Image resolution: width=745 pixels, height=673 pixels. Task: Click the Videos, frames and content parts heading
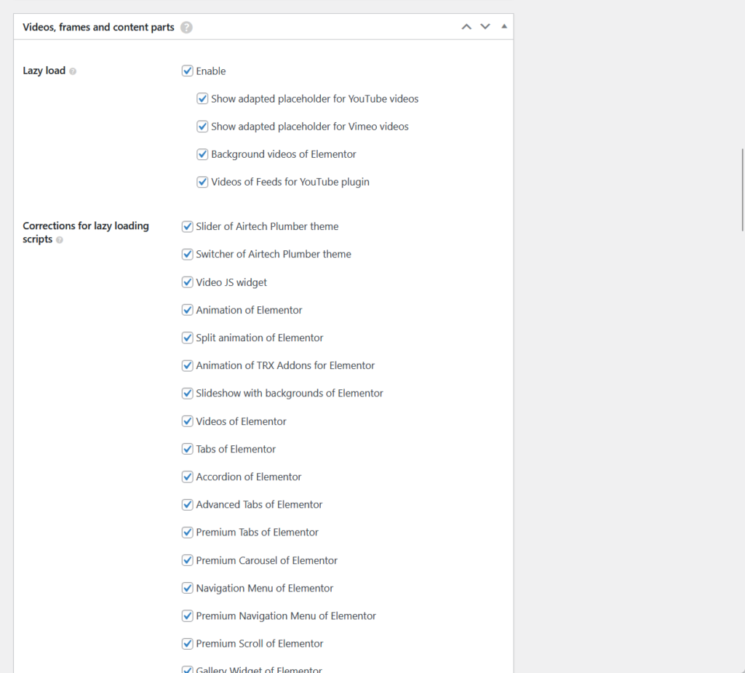point(98,28)
